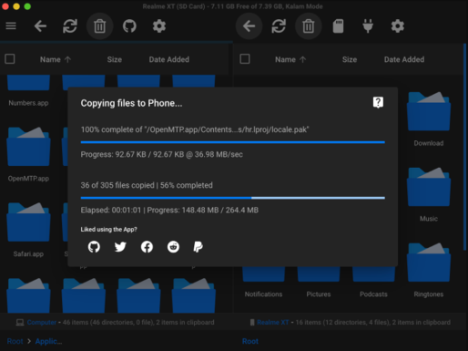Select the OpenMTP.app folder
Image resolution: width=468 pixels, height=351 pixels.
pos(28,154)
